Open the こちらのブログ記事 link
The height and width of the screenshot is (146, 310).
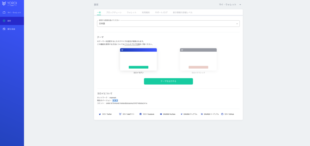[132, 44]
